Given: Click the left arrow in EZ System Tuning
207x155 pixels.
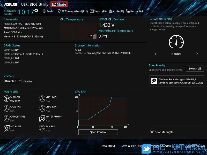Looking at the screenshot, I should click(x=156, y=54).
